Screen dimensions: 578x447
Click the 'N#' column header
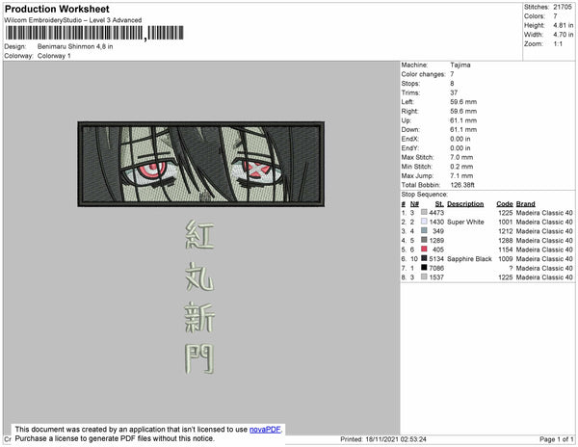[414, 204]
